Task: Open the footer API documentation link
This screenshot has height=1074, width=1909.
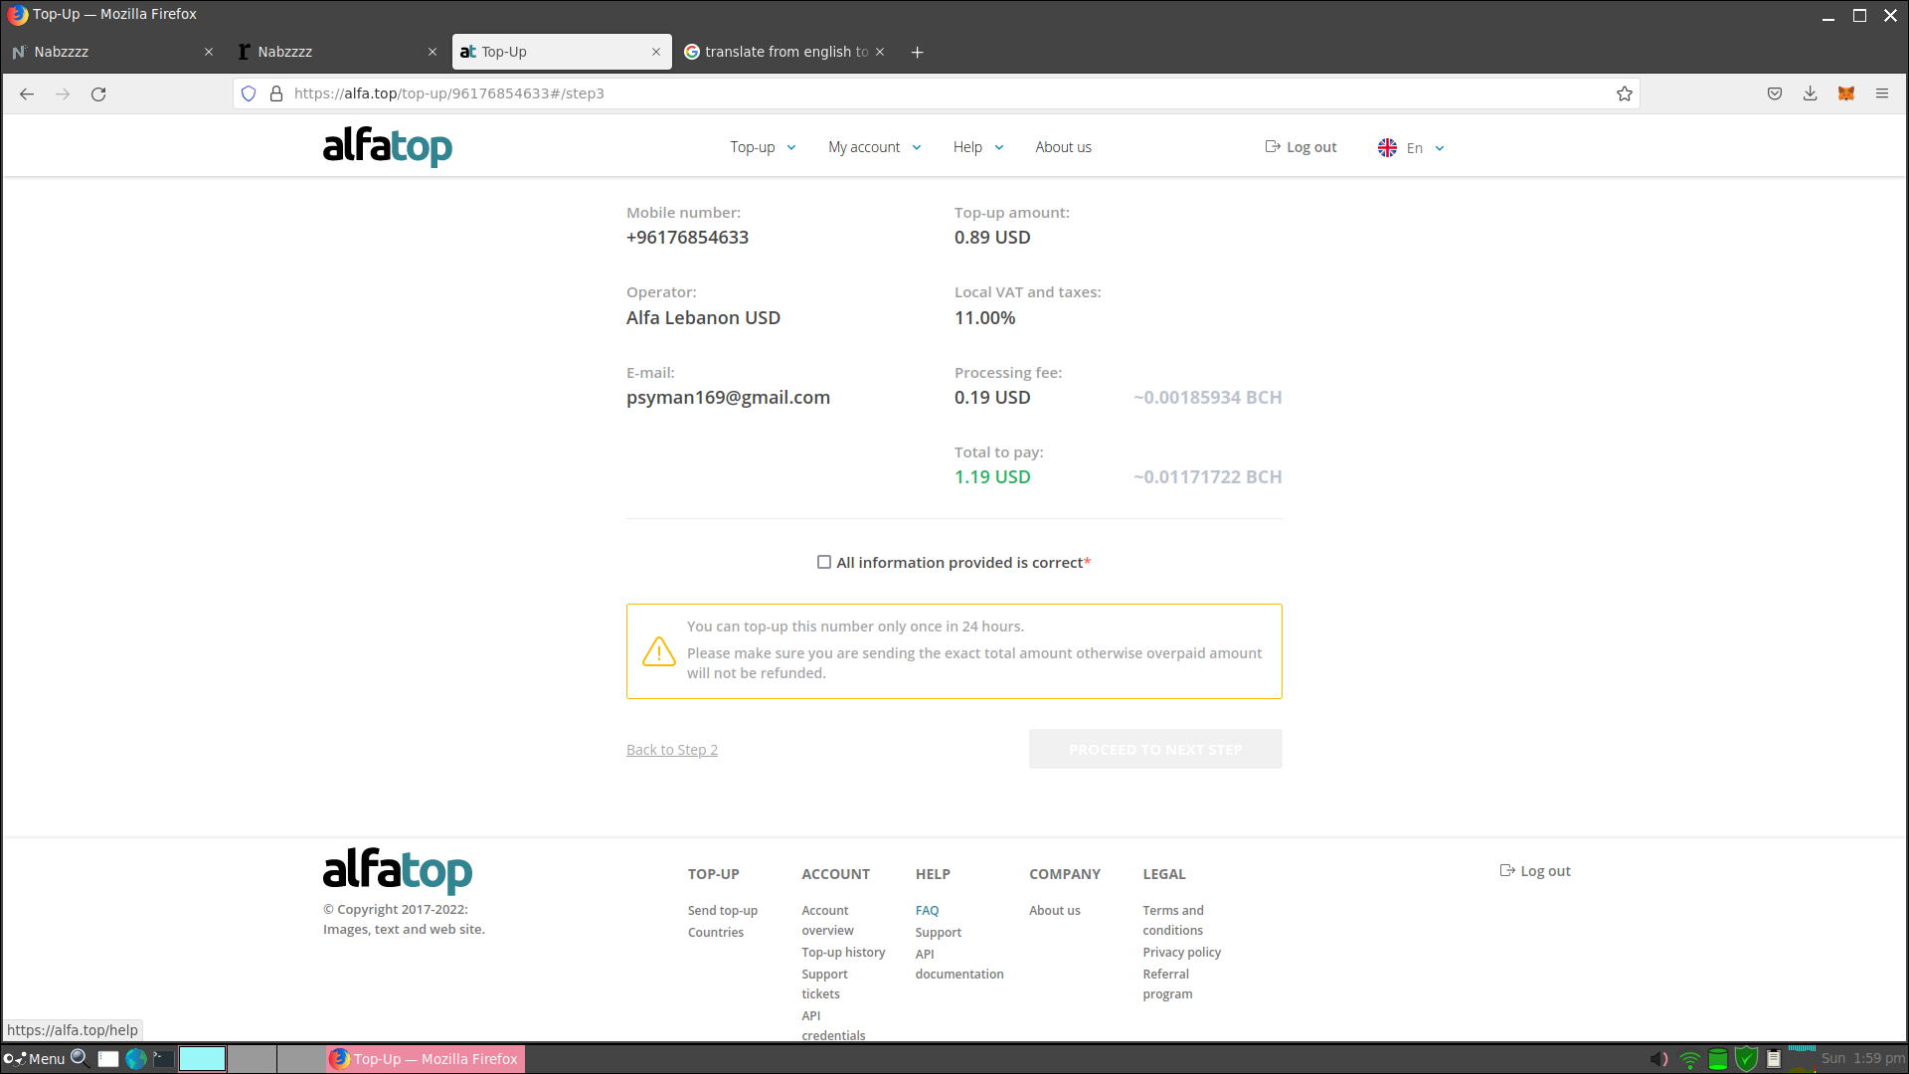Action: (959, 964)
